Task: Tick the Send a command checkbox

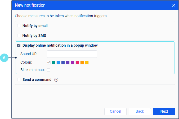Action: click(x=19, y=80)
